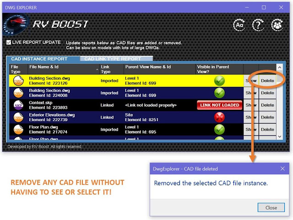This screenshot has width=293, height=220.
Task: Click DWG icon for Element Id 217074
Action: click(18, 129)
